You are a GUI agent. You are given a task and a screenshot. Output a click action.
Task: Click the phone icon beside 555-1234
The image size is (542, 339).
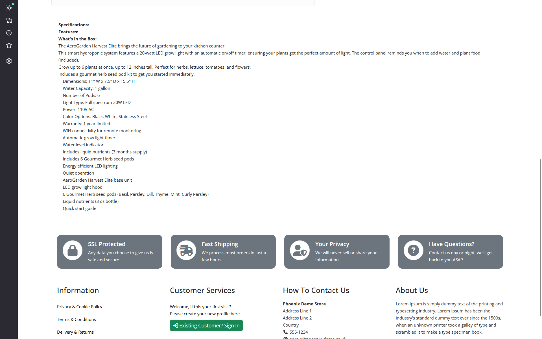285,332
